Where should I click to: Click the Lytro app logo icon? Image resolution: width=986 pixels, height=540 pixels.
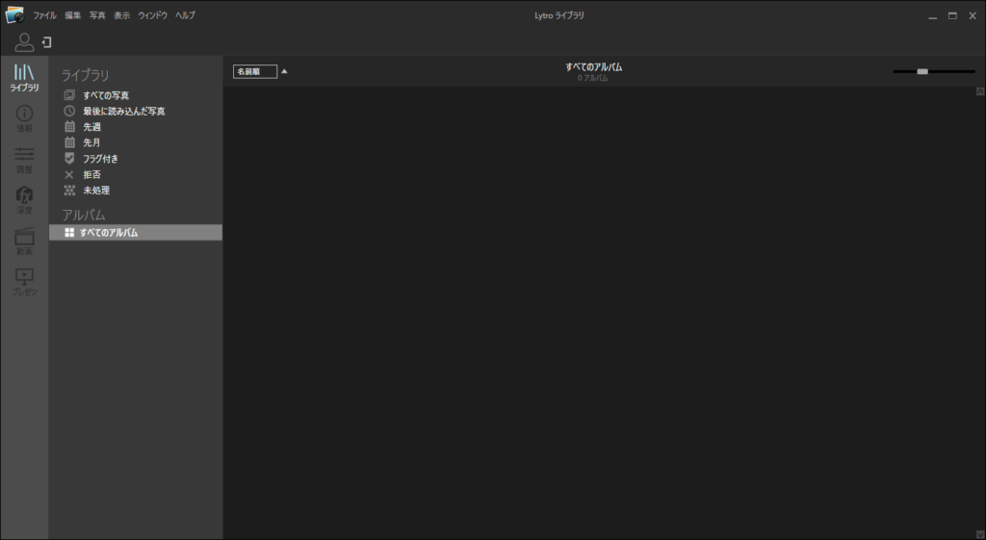click(14, 14)
